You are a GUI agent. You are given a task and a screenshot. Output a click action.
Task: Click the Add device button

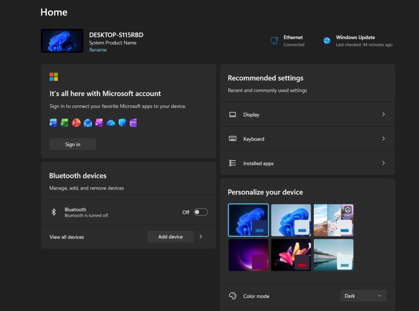tap(170, 237)
